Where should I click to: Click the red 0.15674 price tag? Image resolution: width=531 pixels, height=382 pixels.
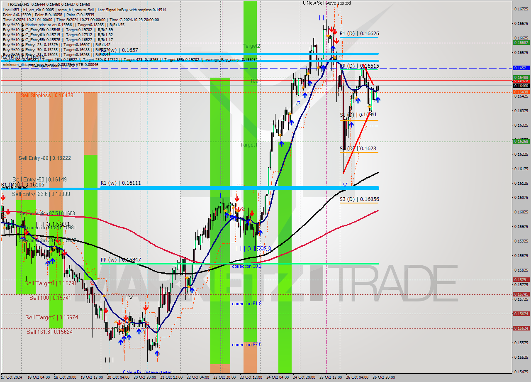click(x=521, y=313)
